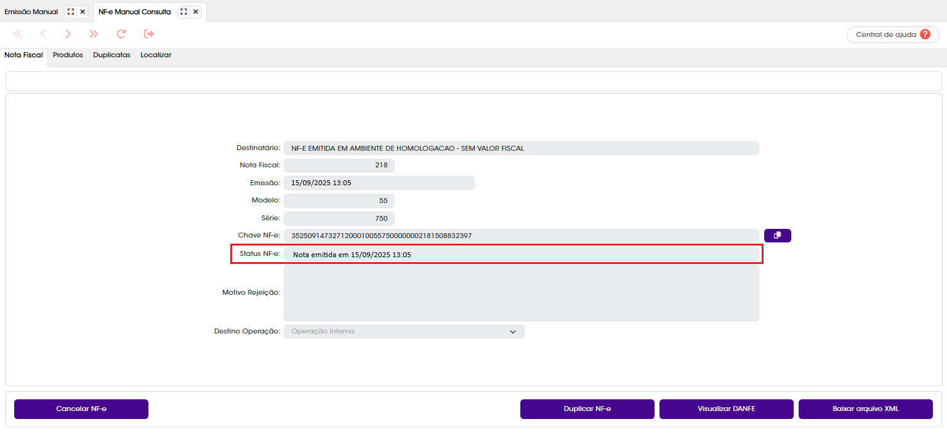Click Baixar arquivo XML button
The image size is (947, 435).
click(866, 409)
